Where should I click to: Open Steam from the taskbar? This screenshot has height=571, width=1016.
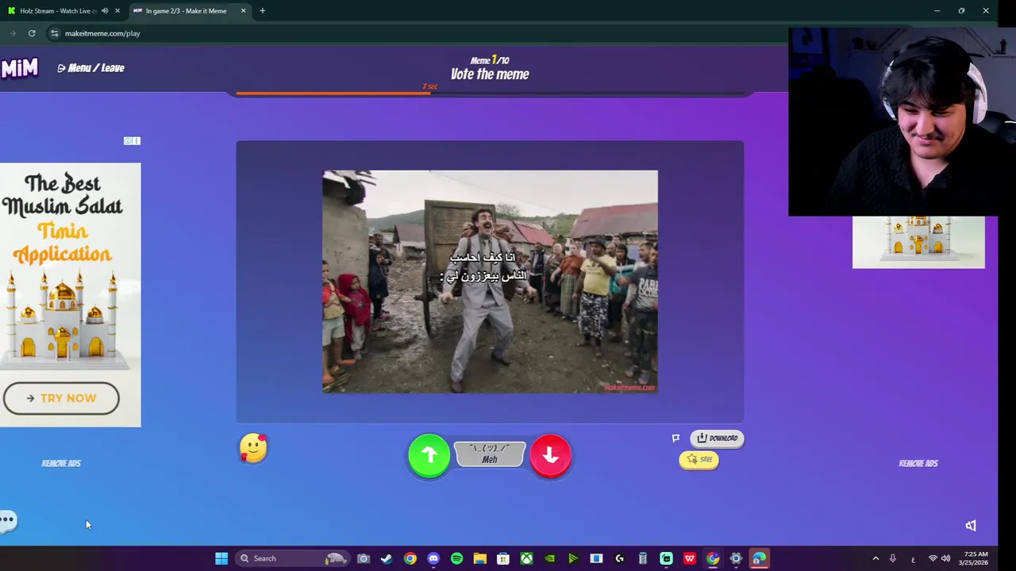pos(387,558)
